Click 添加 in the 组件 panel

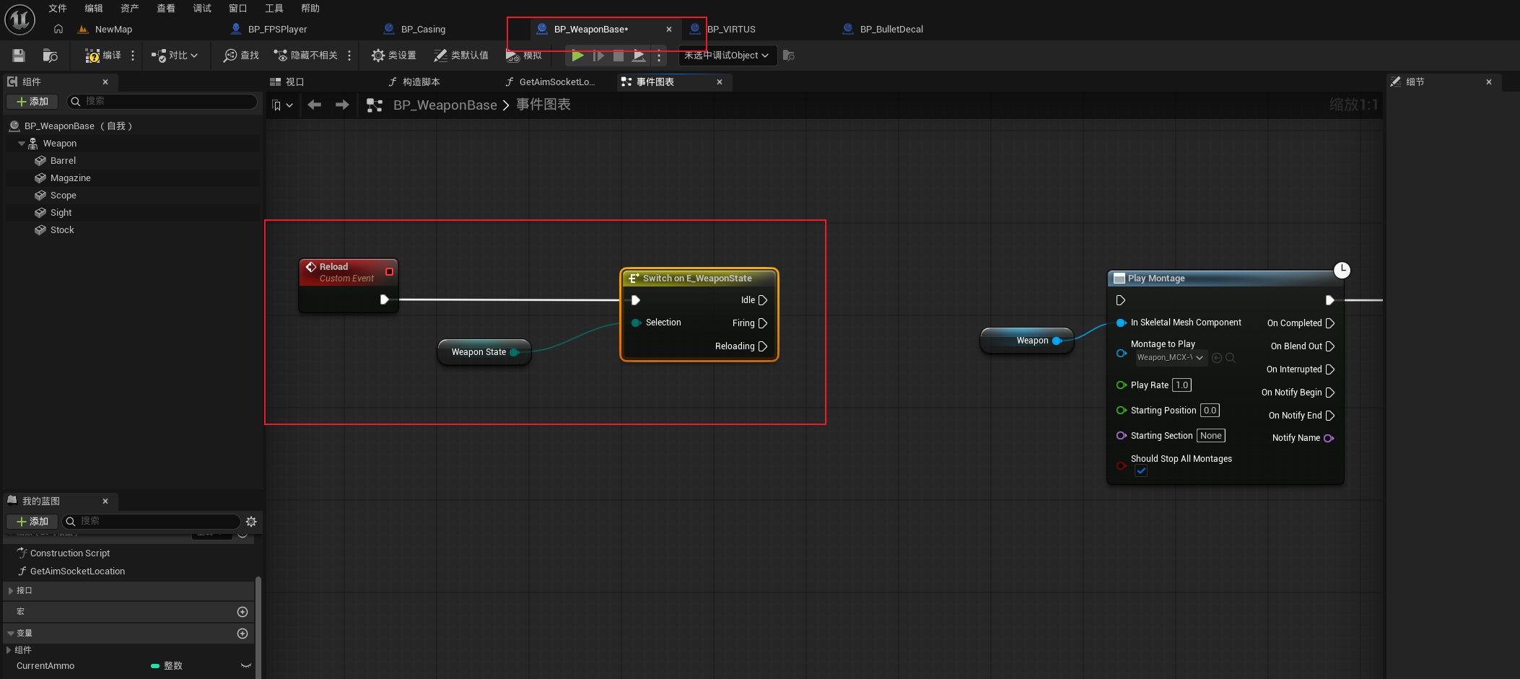32,102
